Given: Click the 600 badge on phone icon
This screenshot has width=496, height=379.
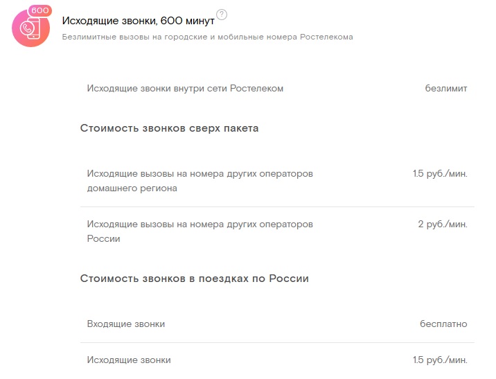Looking at the screenshot, I should point(41,11).
